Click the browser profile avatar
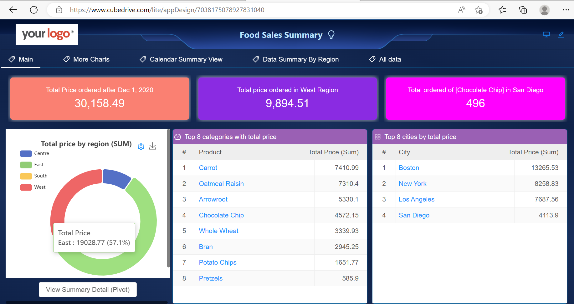This screenshot has width=574, height=304. [545, 10]
